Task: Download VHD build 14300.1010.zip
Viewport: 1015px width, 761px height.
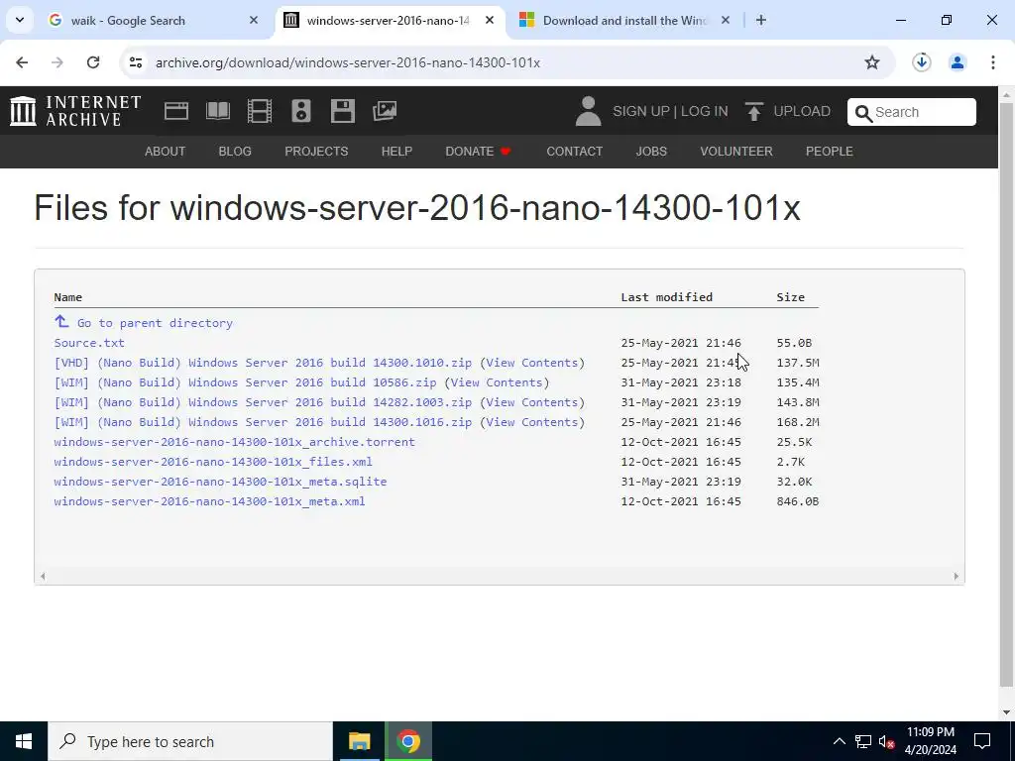Action: (263, 363)
